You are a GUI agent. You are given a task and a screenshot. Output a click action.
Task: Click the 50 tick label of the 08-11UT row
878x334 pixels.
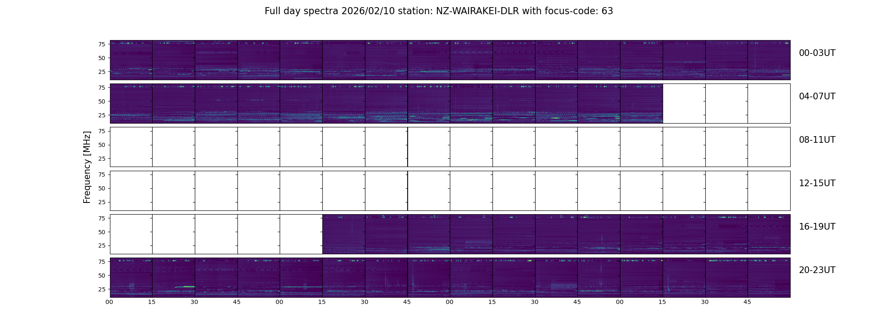[x=102, y=145]
